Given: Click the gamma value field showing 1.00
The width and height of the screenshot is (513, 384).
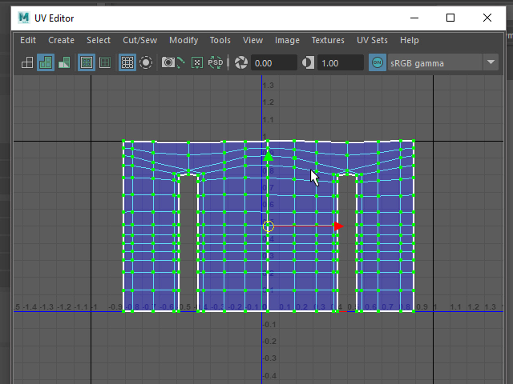Looking at the screenshot, I should (341, 62).
